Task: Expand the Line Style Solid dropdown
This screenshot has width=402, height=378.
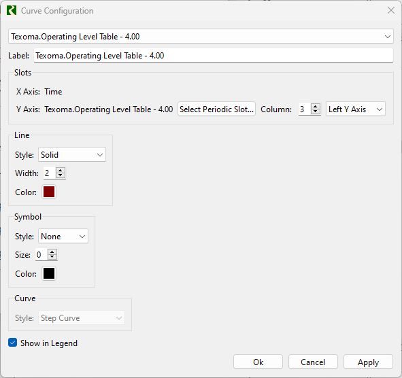Action: (x=72, y=154)
